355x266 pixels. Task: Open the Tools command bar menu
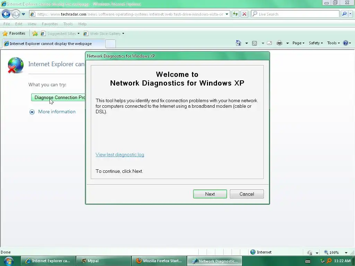(333, 43)
